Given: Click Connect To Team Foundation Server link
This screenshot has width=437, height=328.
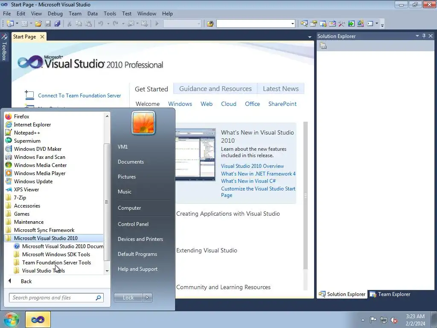Looking at the screenshot, I should tap(79, 95).
